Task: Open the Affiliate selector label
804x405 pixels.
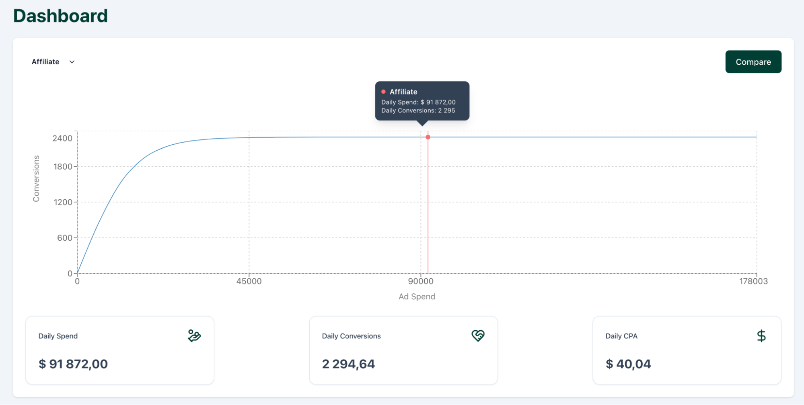Action: point(45,62)
